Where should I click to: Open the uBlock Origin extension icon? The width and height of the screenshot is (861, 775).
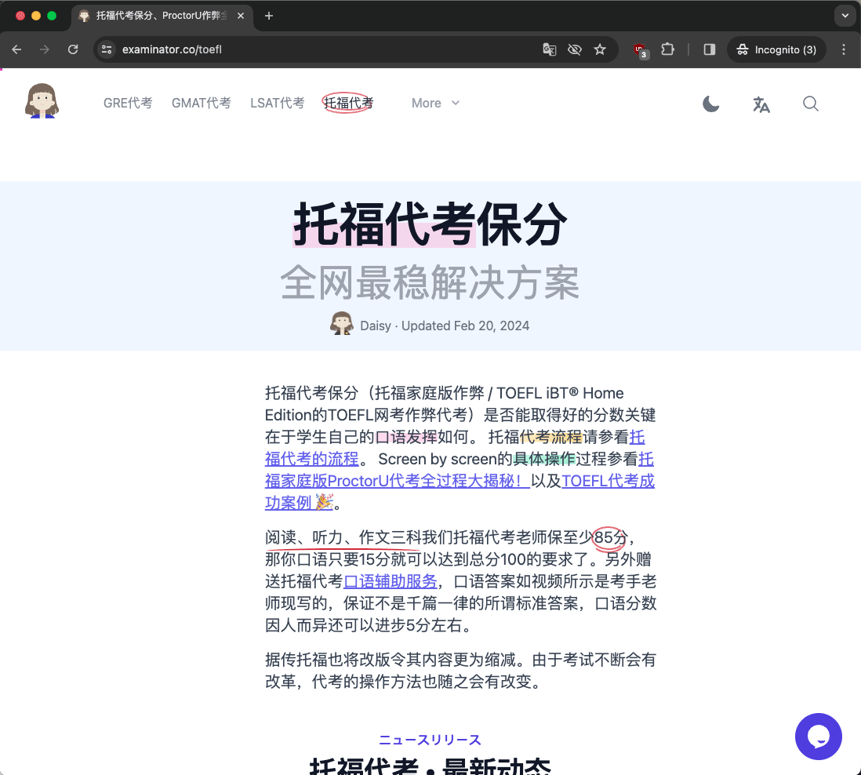pos(641,50)
